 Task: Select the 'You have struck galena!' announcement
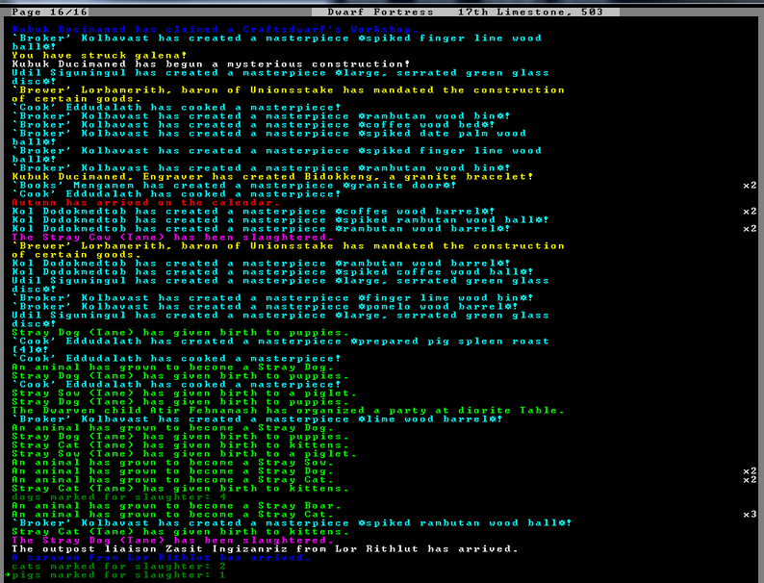pos(99,56)
